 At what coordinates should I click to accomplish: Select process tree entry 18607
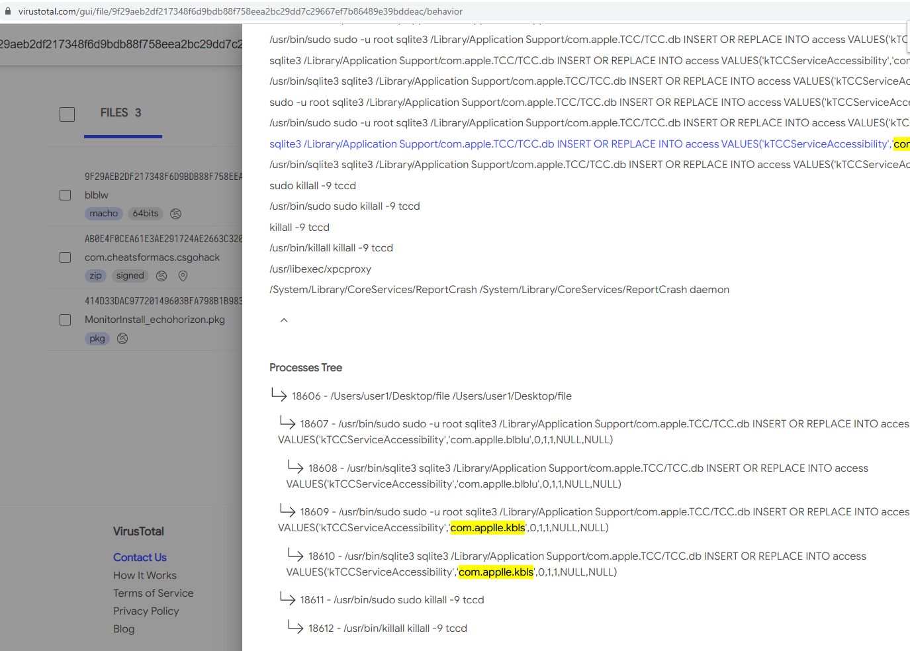point(594,432)
